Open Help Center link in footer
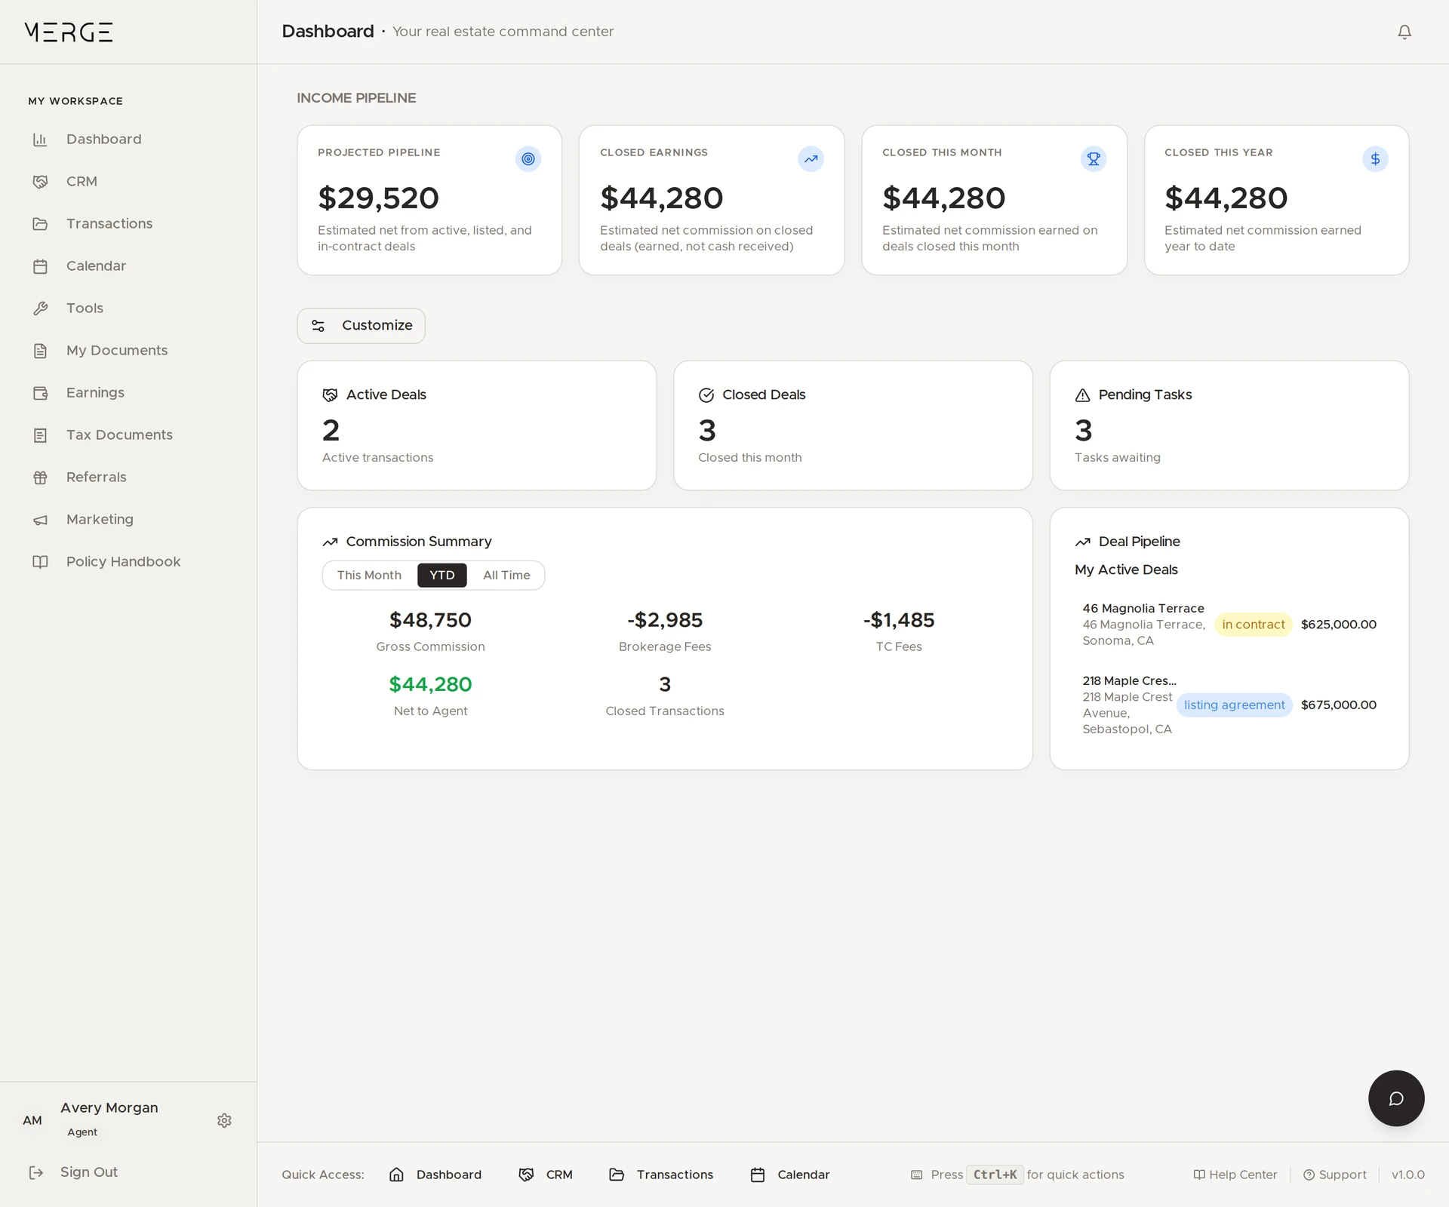The height and width of the screenshot is (1207, 1449). pos(1235,1175)
